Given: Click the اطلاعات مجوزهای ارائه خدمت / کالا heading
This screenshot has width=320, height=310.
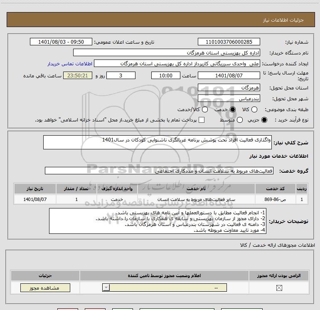Looking at the screenshot, I should pyautogui.click(x=278, y=245).
